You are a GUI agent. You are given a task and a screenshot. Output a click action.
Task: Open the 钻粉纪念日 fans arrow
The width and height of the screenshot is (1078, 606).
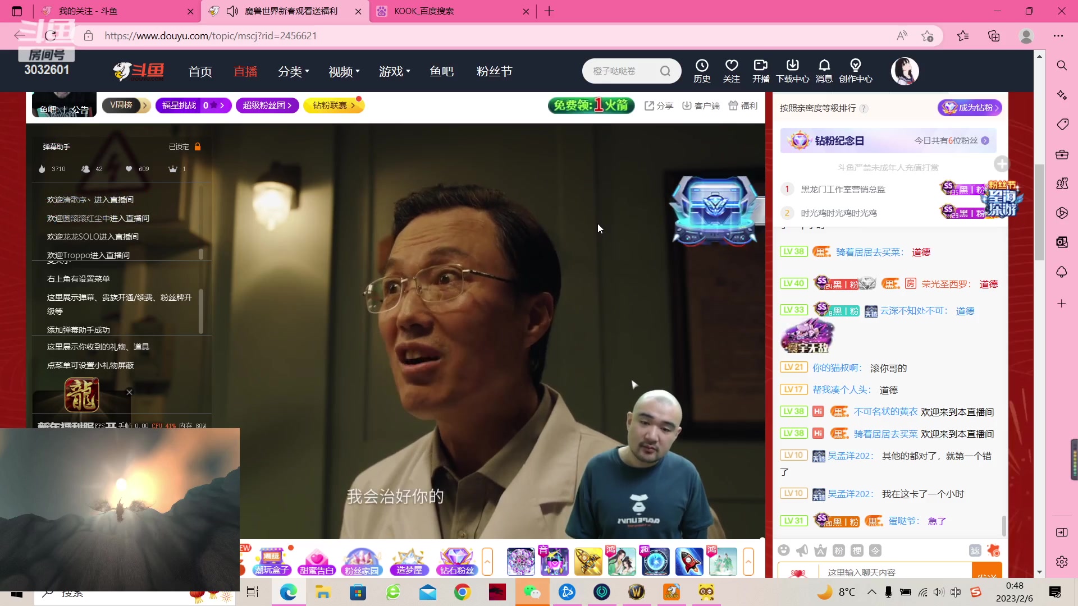pyautogui.click(x=985, y=141)
